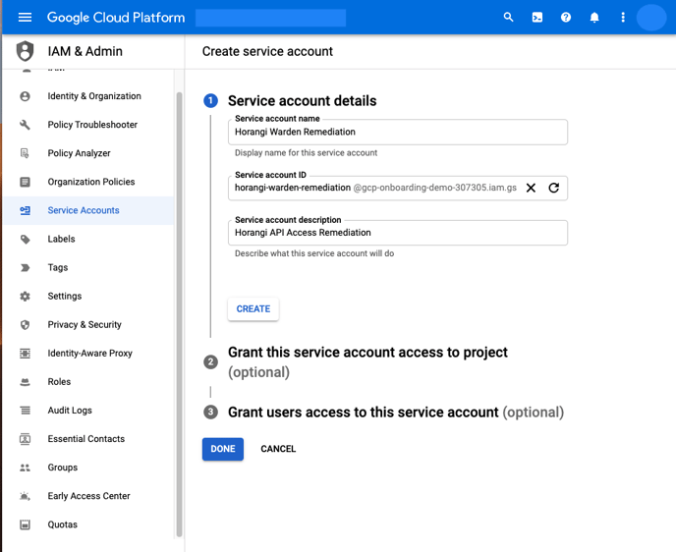Screen dimensions: 676x552
Task: Click the CREATE button
Action: [253, 309]
